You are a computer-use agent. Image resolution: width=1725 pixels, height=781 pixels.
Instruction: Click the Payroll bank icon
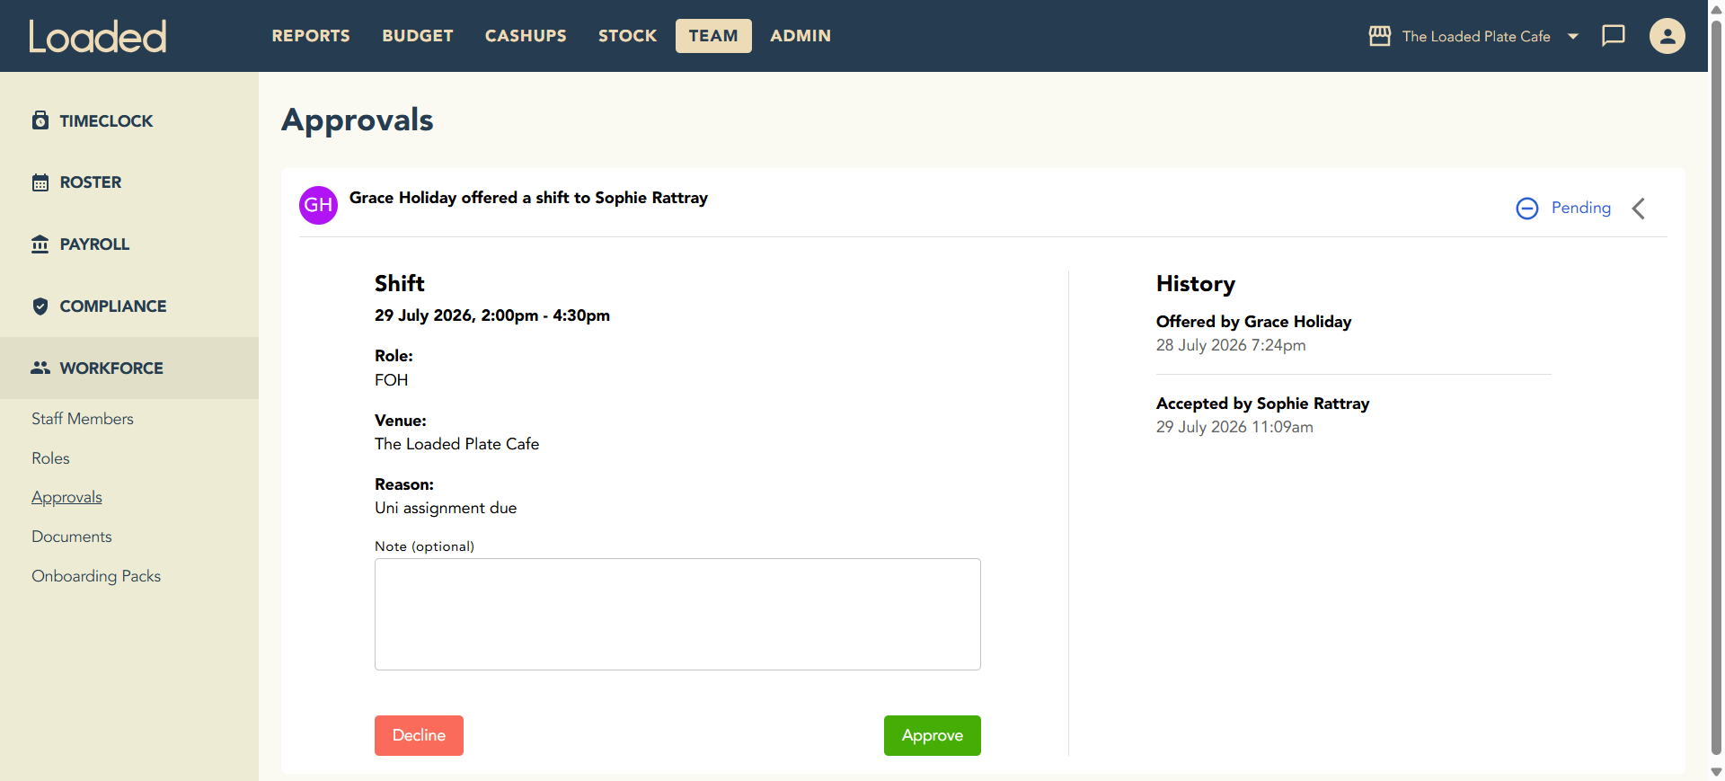click(40, 244)
